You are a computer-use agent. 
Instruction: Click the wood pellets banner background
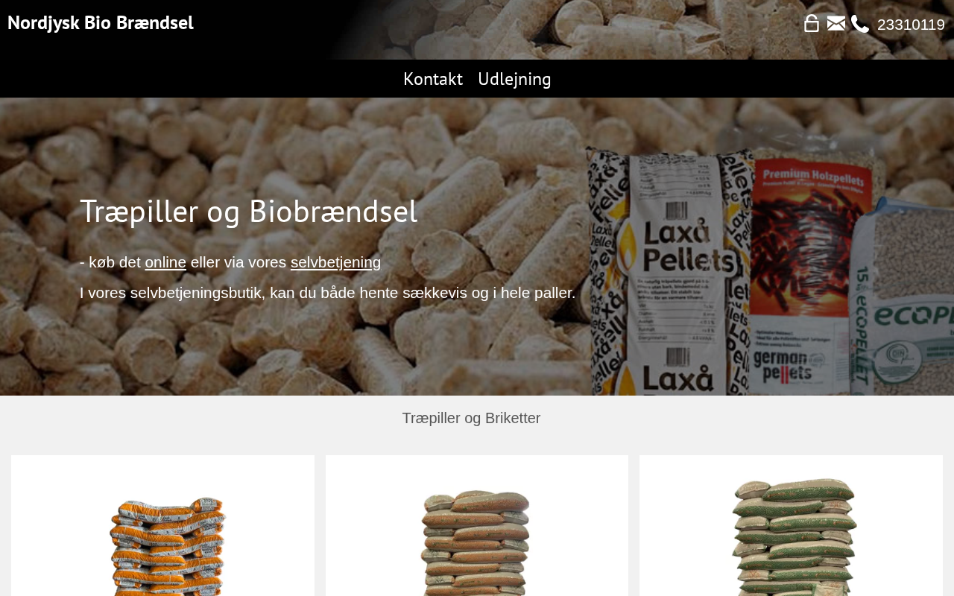(x=298, y=350)
